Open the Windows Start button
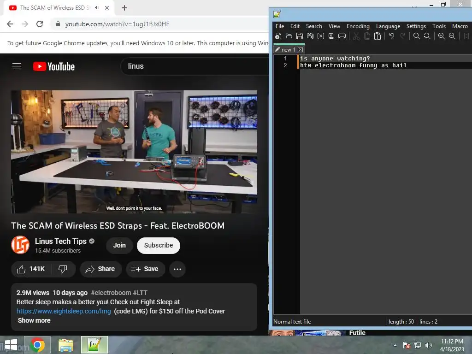472x354 pixels. 11,345
